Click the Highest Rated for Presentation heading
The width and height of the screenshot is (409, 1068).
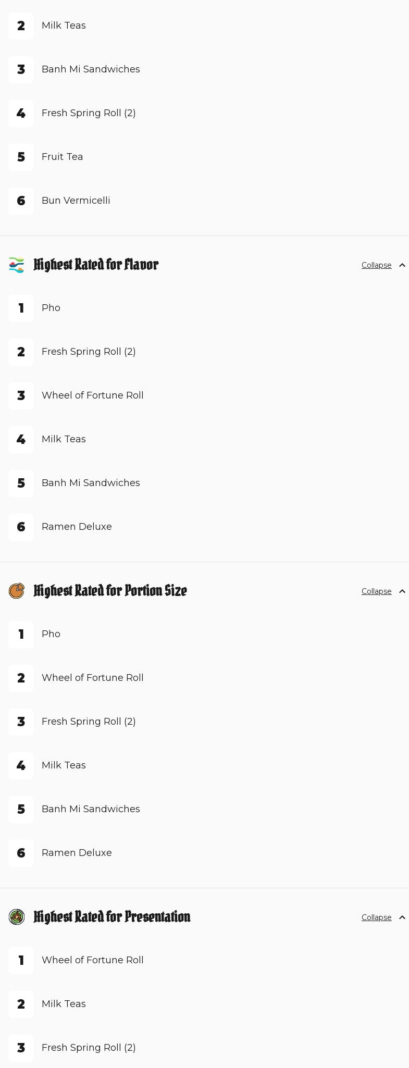112,917
